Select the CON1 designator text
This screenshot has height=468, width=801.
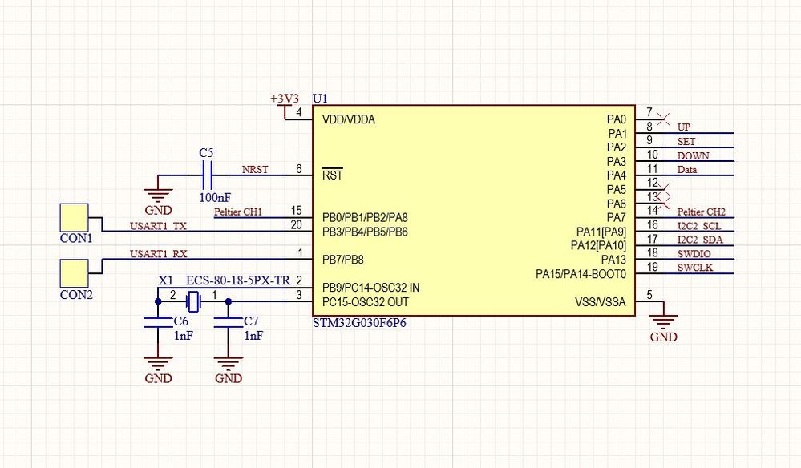click(76, 238)
